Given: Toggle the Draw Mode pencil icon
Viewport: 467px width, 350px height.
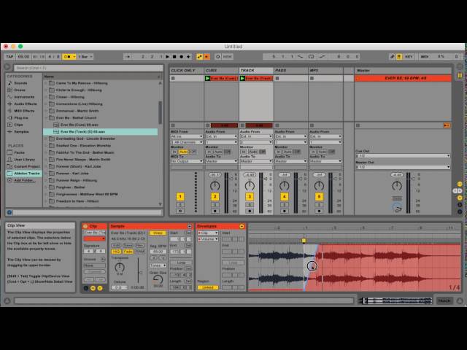Looking at the screenshot, I should coord(393,57).
